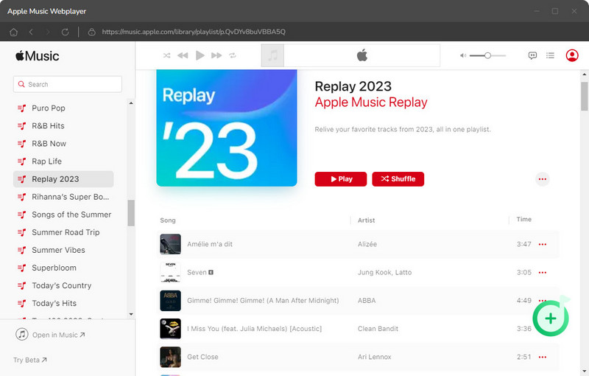The width and height of the screenshot is (589, 376).
Task: Click the Apple Music logo in sidebar
Action: 38,56
